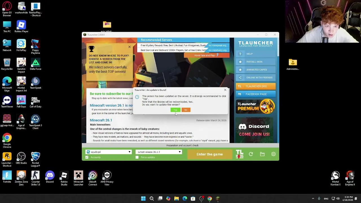Click the Preparation and account check bar
The image size is (361, 203).
pyautogui.click(x=180, y=145)
